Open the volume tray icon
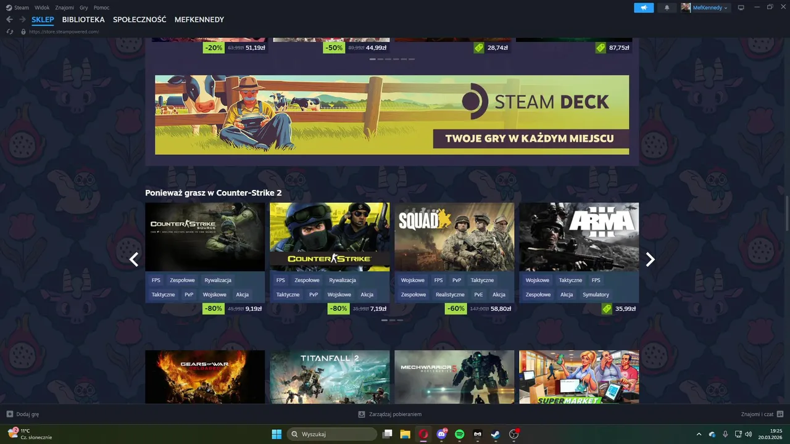This screenshot has height=444, width=790. [x=749, y=434]
